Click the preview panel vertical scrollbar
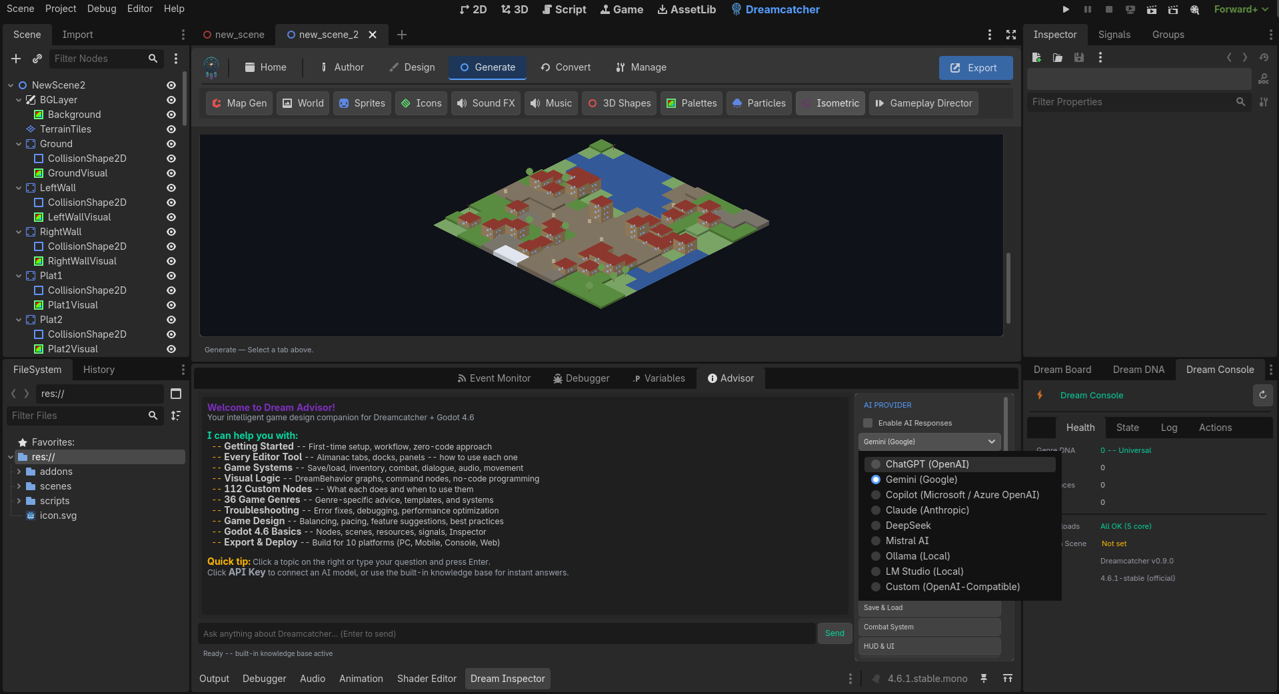This screenshot has height=694, width=1279. [x=1008, y=288]
